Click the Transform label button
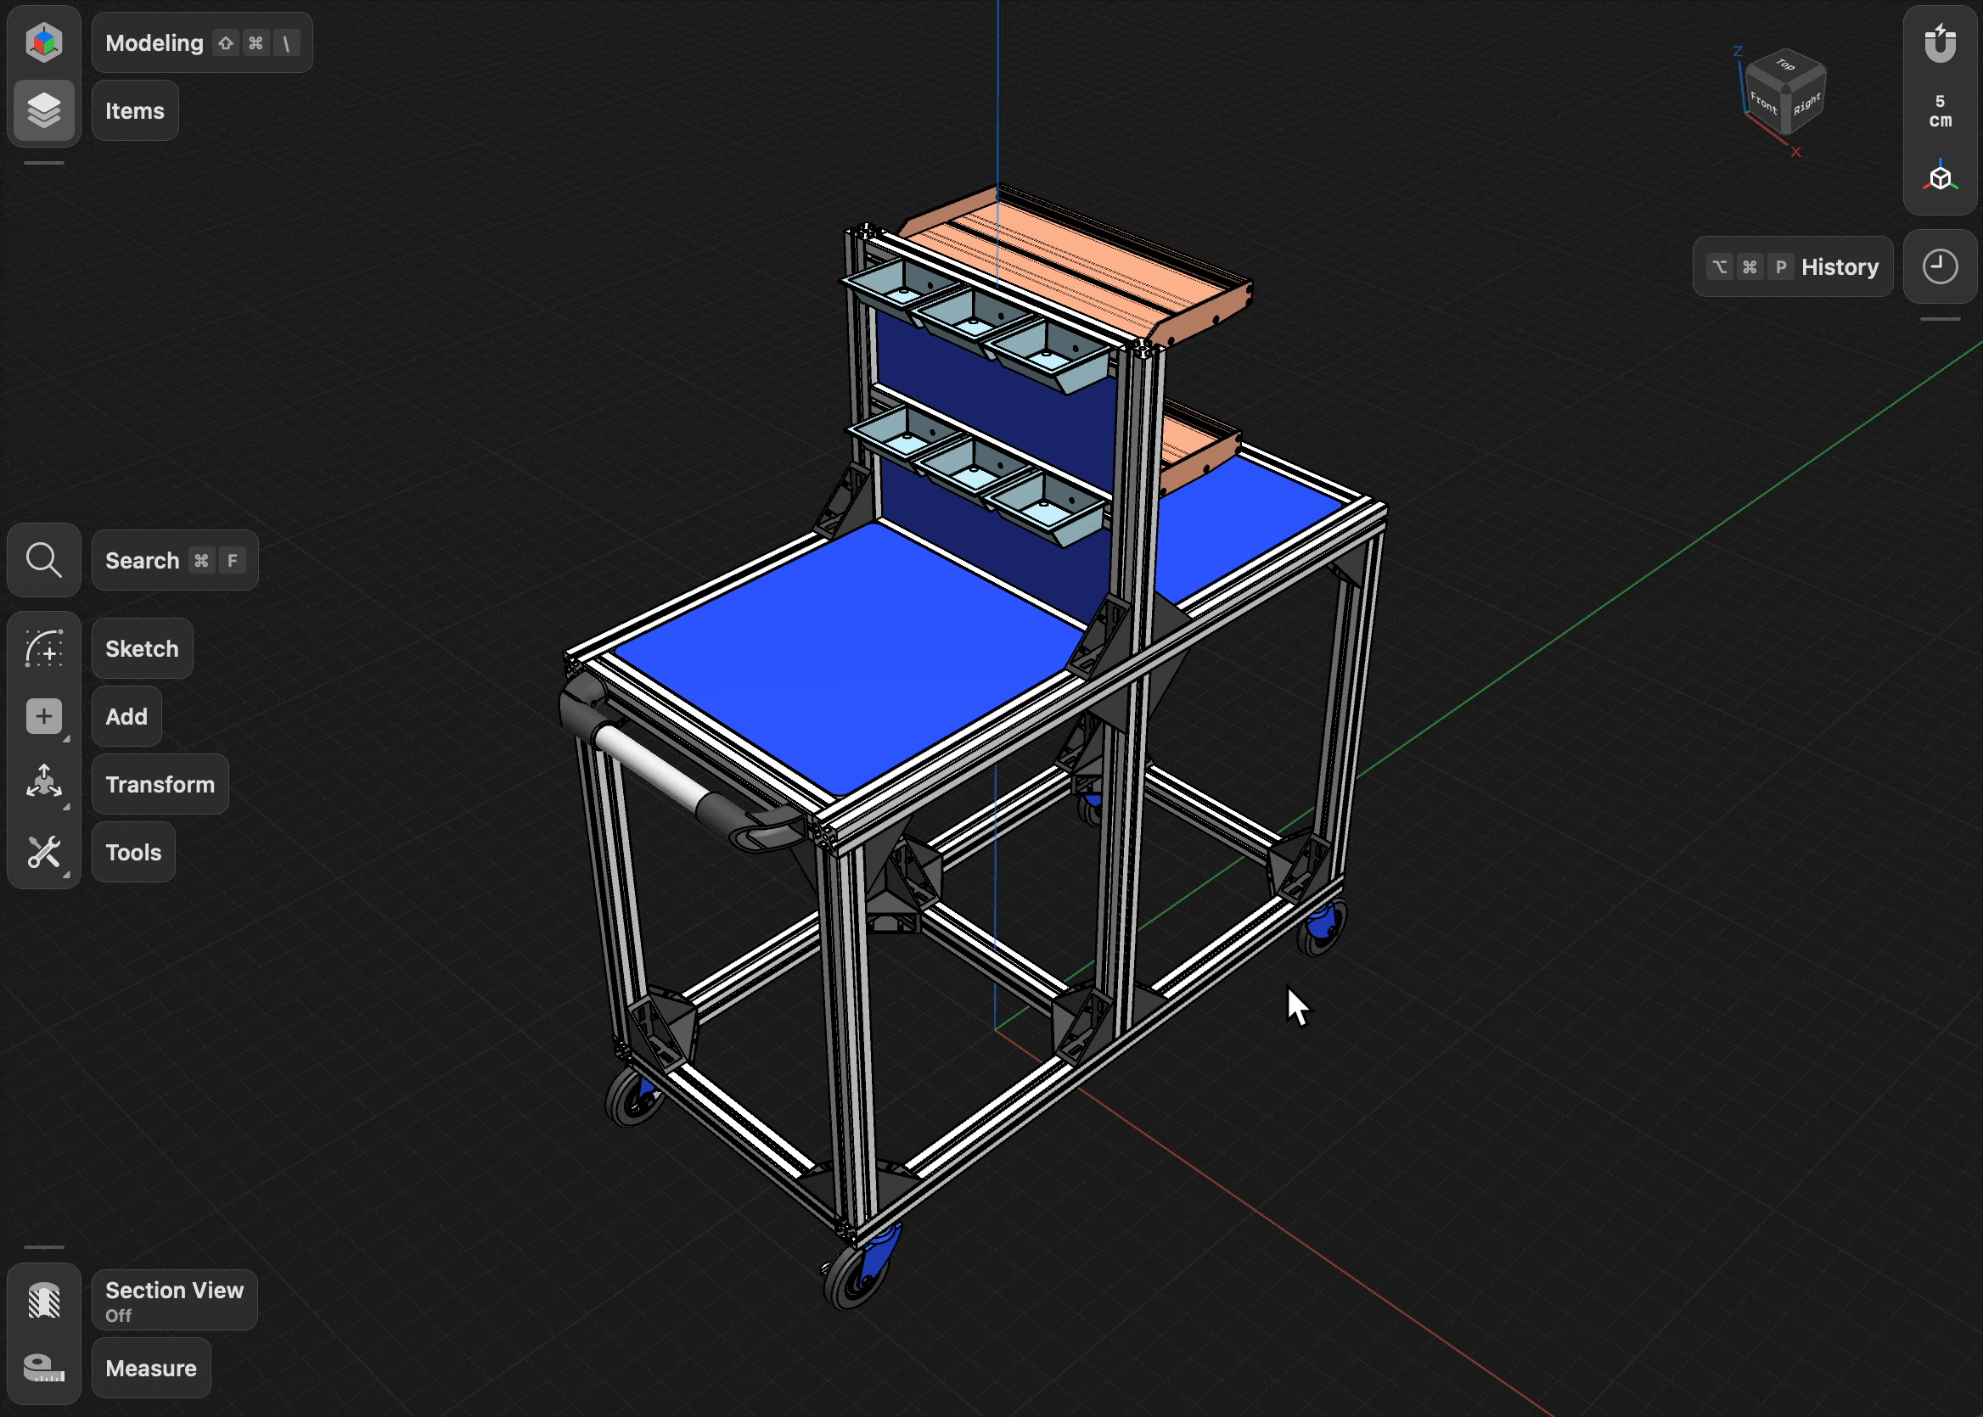The image size is (1983, 1417). pos(160,783)
